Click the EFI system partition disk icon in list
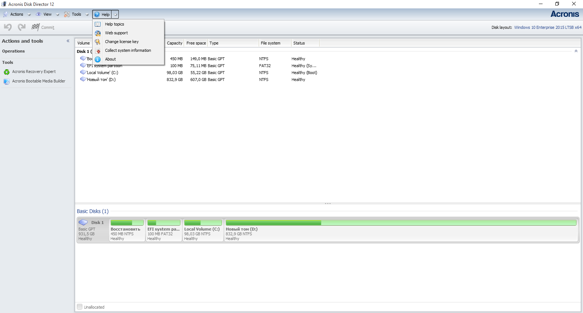Screen dimensions: 583x313 pyautogui.click(x=83, y=65)
